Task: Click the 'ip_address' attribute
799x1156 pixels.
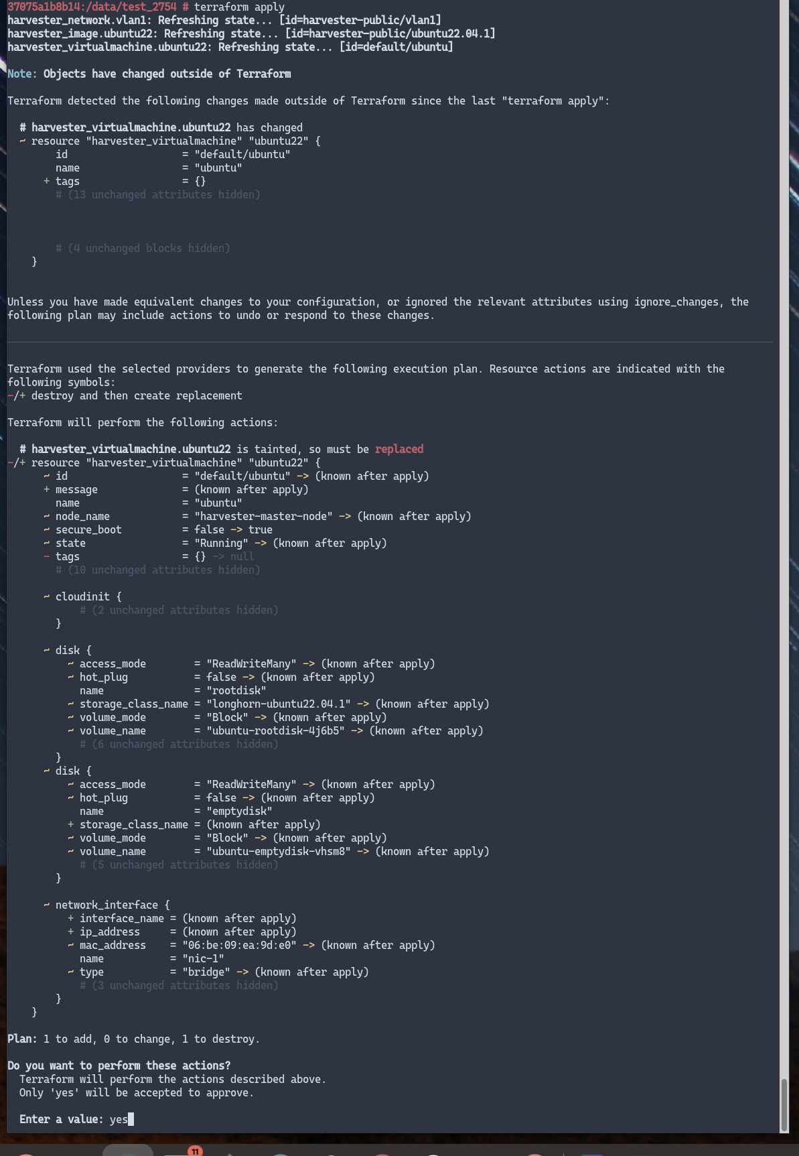Action: (110, 932)
